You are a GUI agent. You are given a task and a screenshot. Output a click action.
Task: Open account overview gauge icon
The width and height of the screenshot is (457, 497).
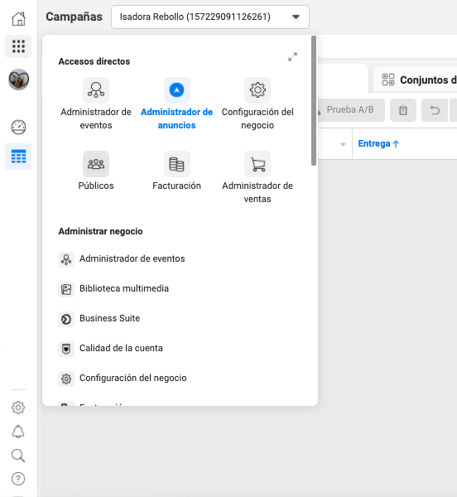pyautogui.click(x=18, y=128)
